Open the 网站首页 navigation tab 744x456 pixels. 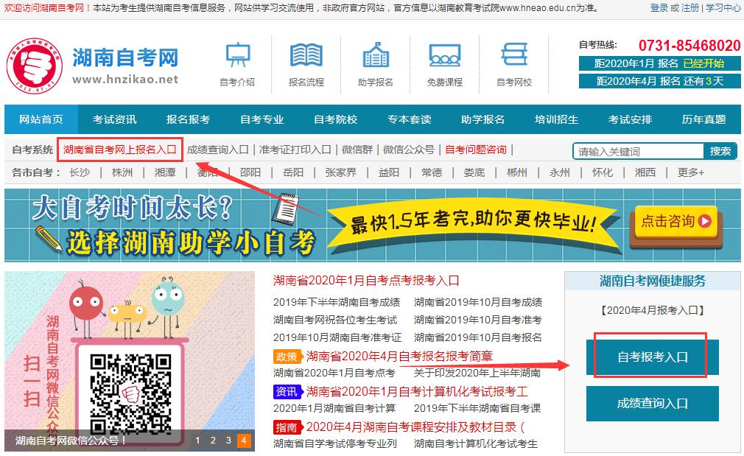coord(41,119)
